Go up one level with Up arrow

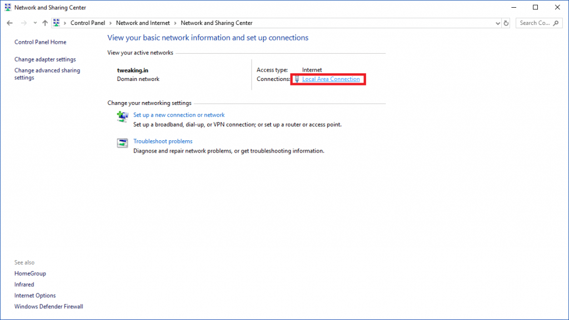coord(45,23)
